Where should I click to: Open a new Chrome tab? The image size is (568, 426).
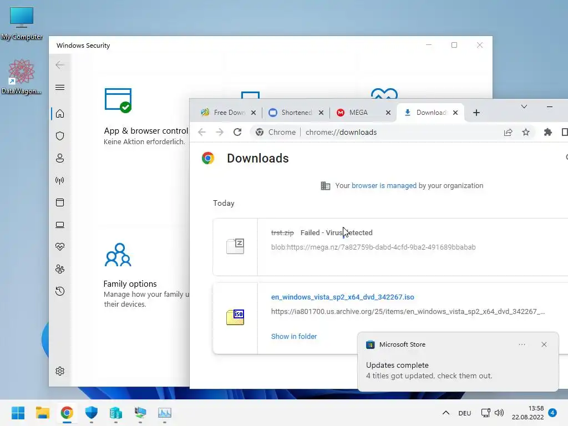coord(476,113)
